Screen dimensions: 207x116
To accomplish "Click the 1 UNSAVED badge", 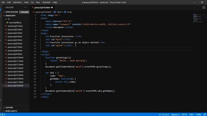I will tap(24, 12).
